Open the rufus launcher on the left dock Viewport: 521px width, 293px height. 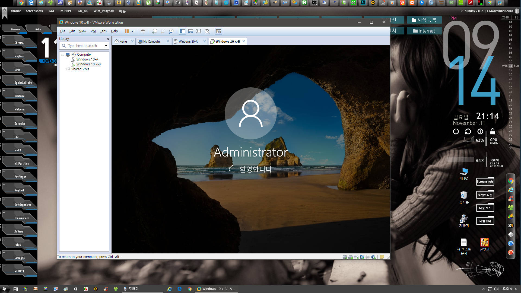[x=18, y=244]
